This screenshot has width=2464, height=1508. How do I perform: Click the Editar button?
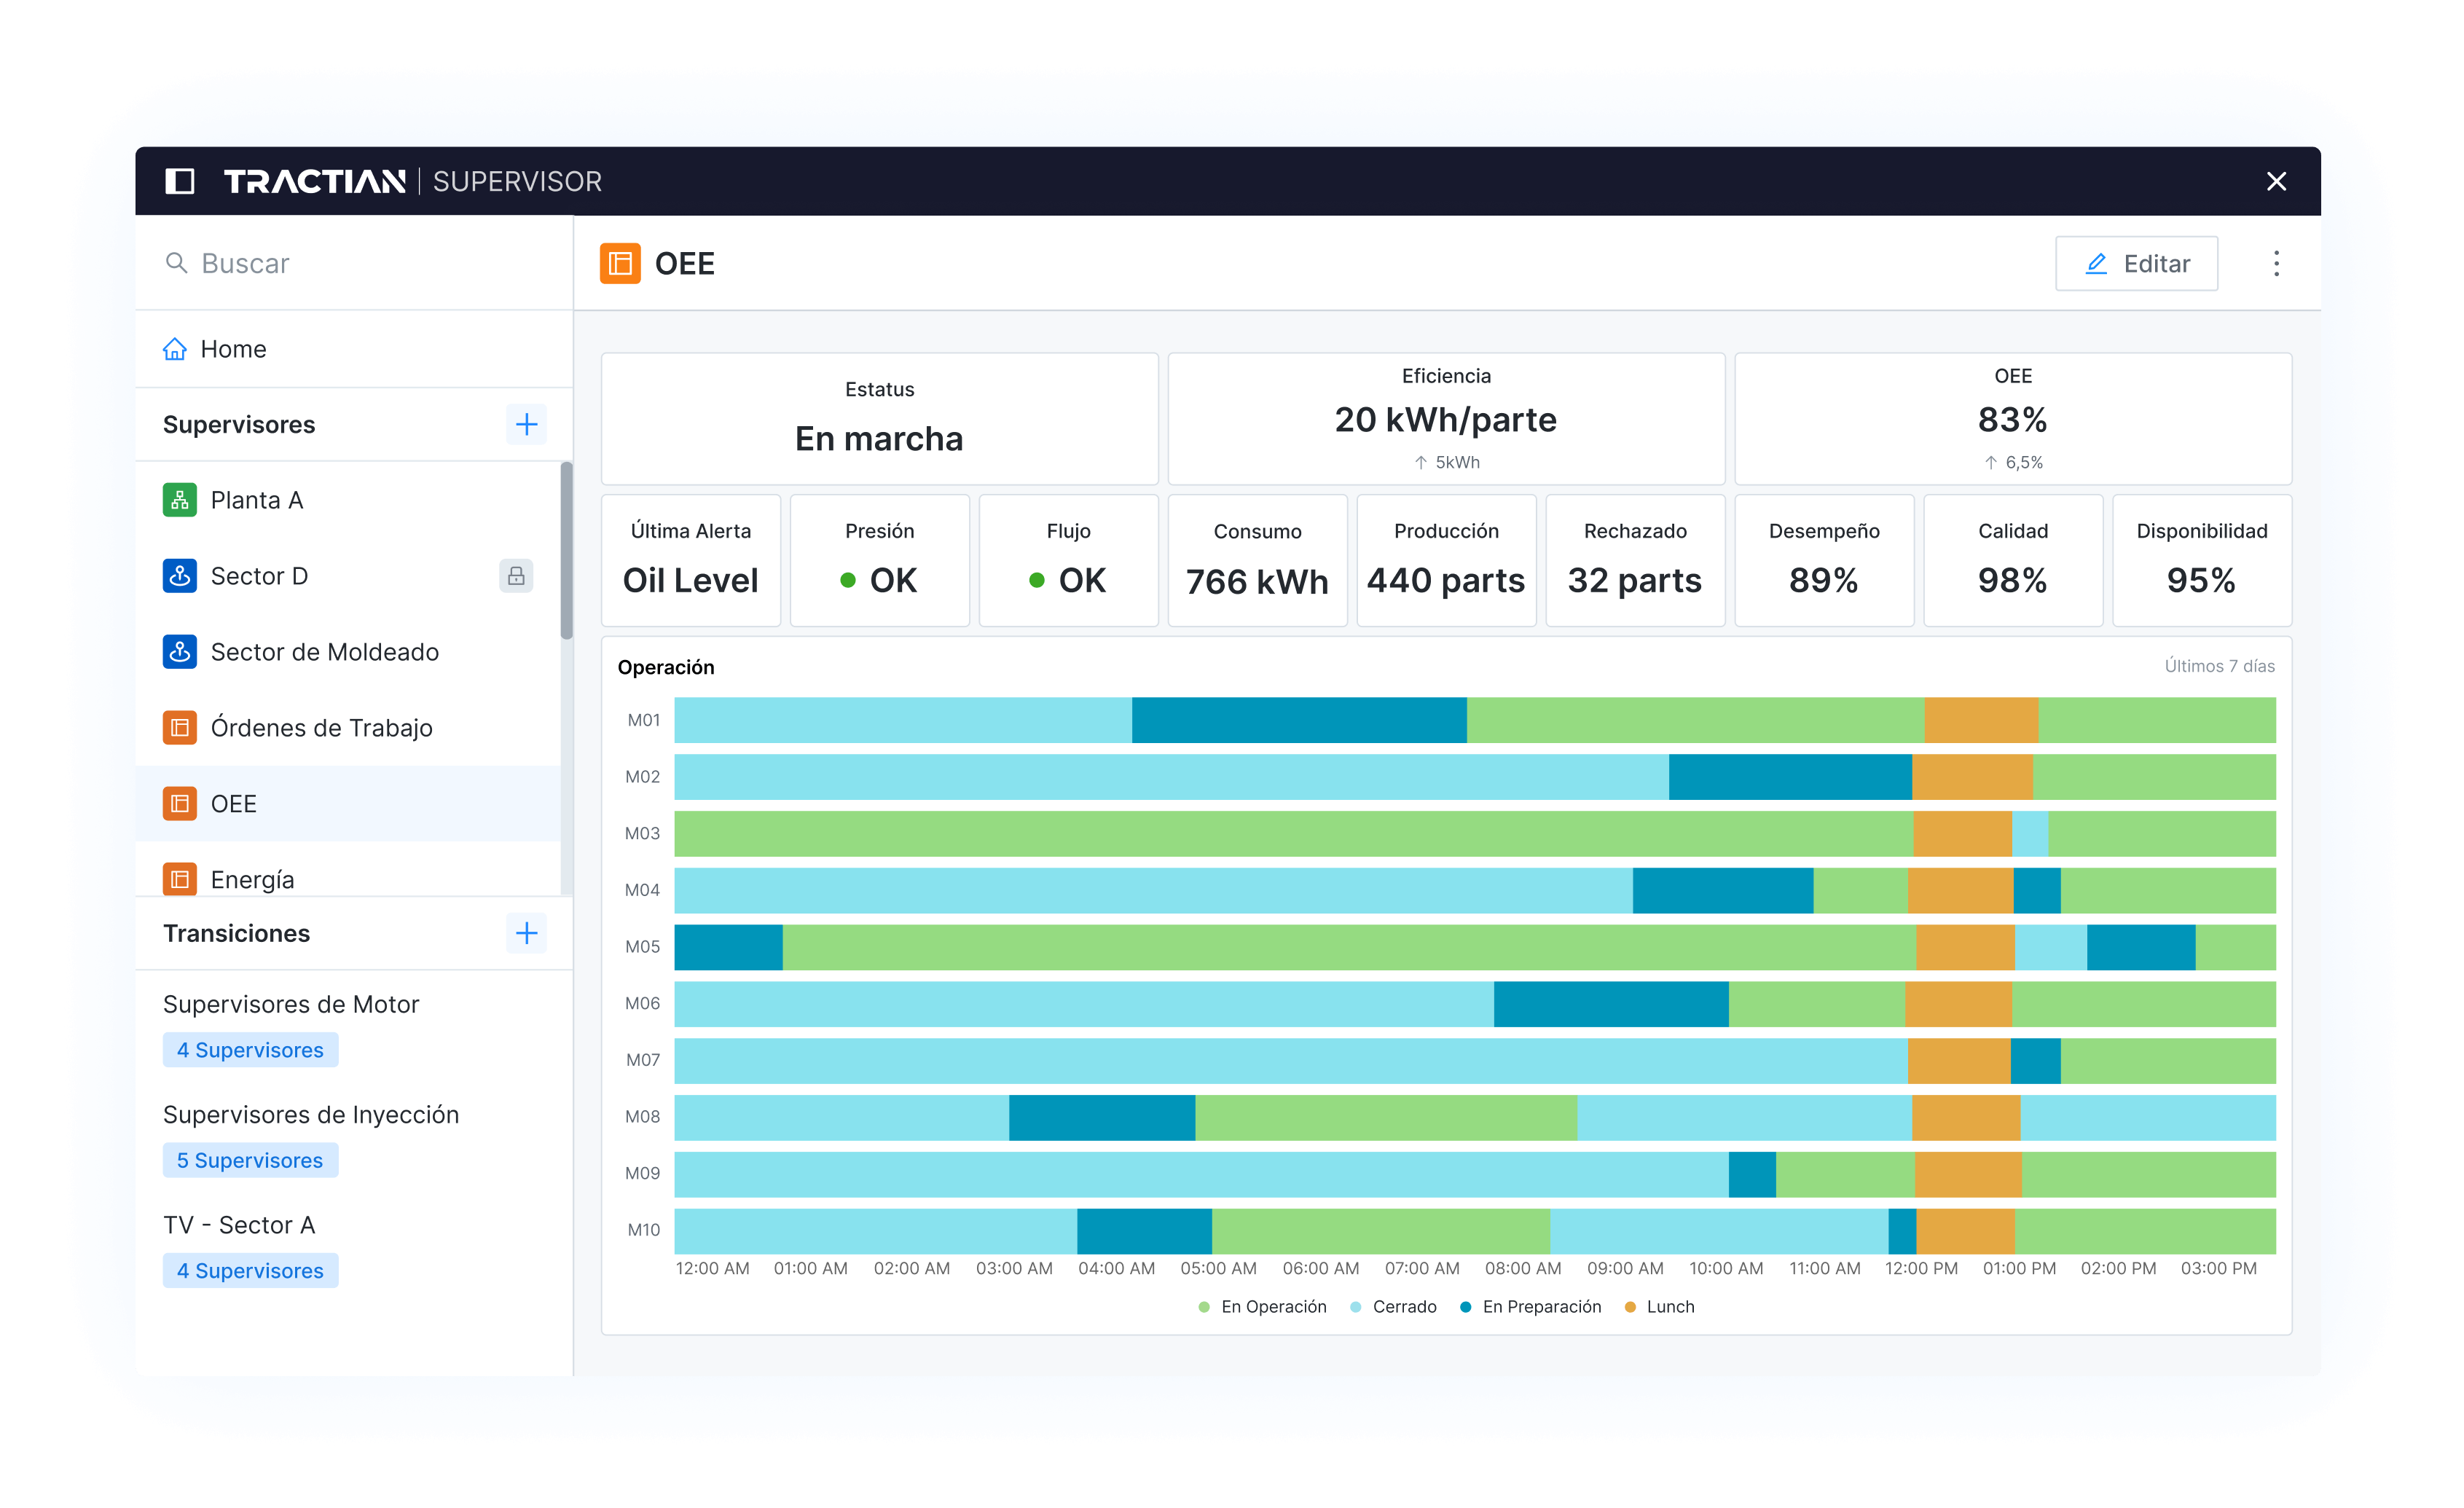2136,264
